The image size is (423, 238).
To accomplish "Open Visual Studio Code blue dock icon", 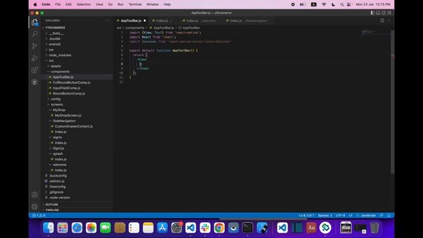I will [190, 227].
